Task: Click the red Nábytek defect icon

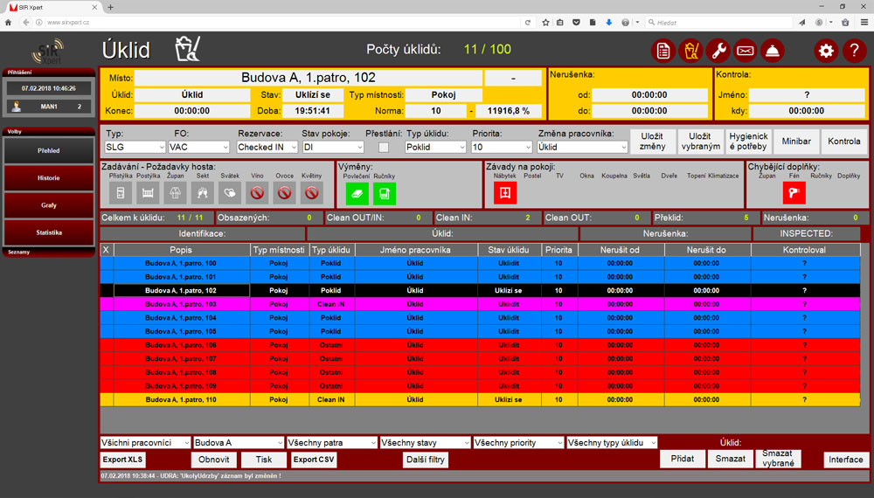Action: (504, 193)
